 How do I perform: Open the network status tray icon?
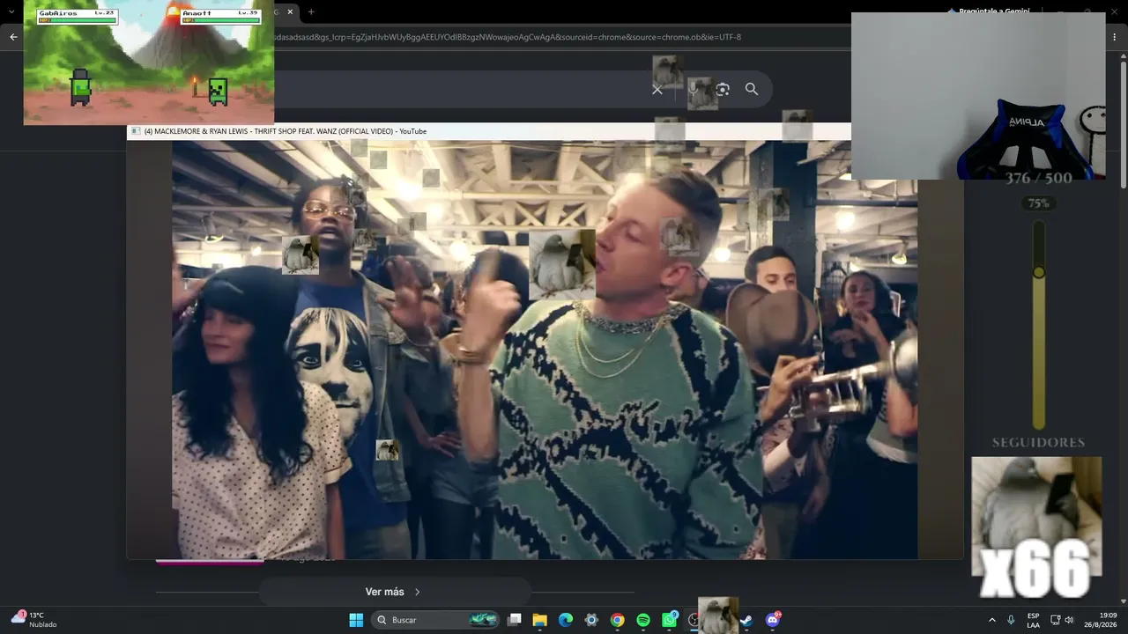[1055, 620]
